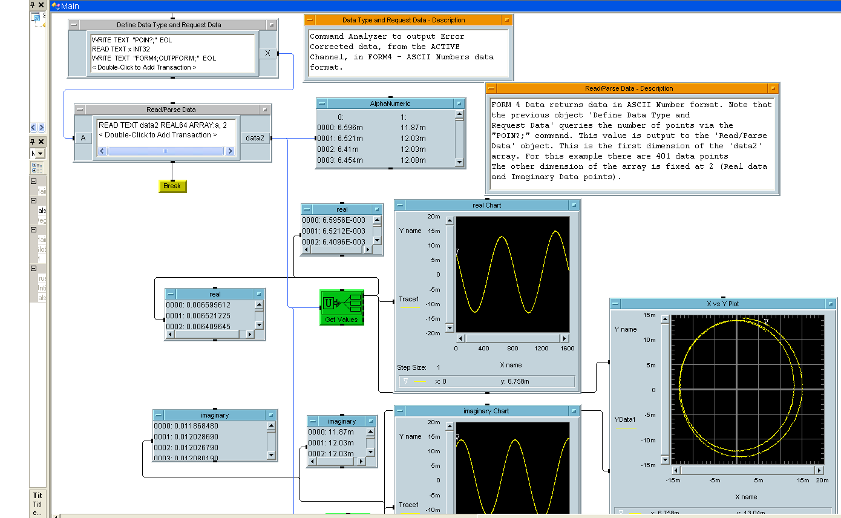Toggle the pin on the lower properties panel
Image resolution: width=841 pixels, height=518 pixels.
33,141
